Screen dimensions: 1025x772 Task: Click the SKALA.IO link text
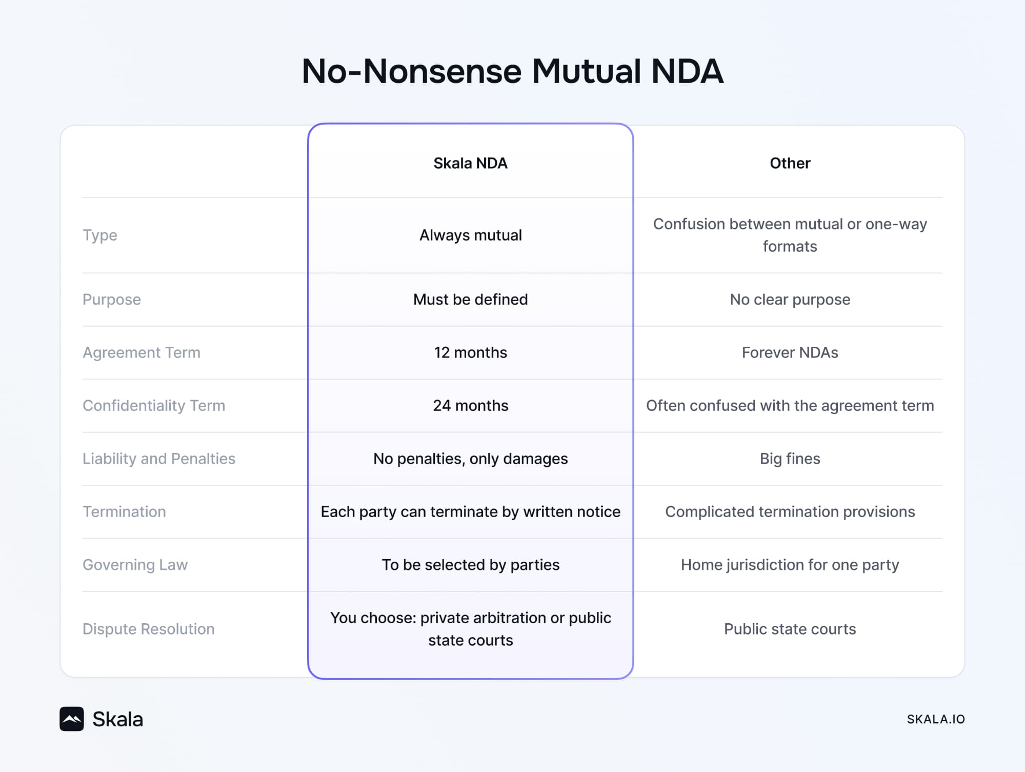point(935,719)
